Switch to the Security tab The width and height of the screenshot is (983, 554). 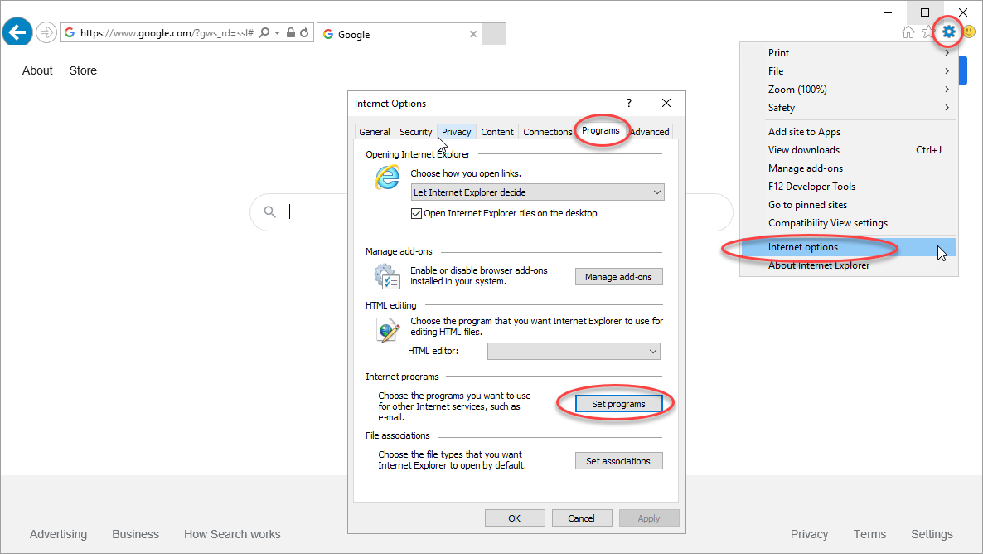415,132
